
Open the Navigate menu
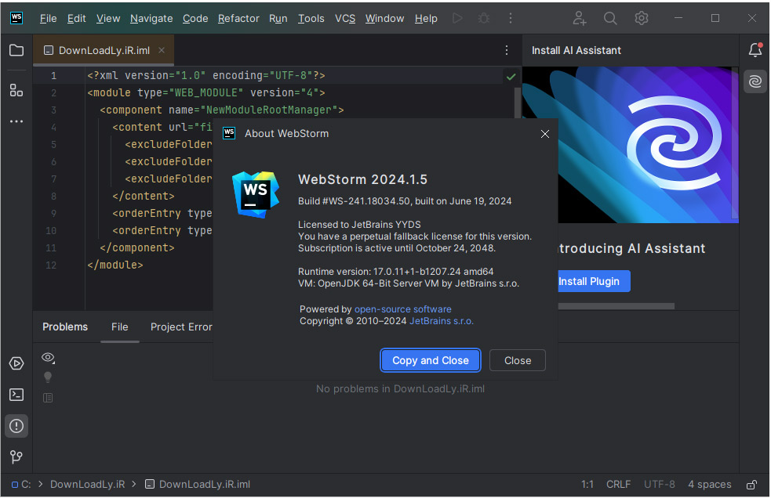tap(151, 17)
